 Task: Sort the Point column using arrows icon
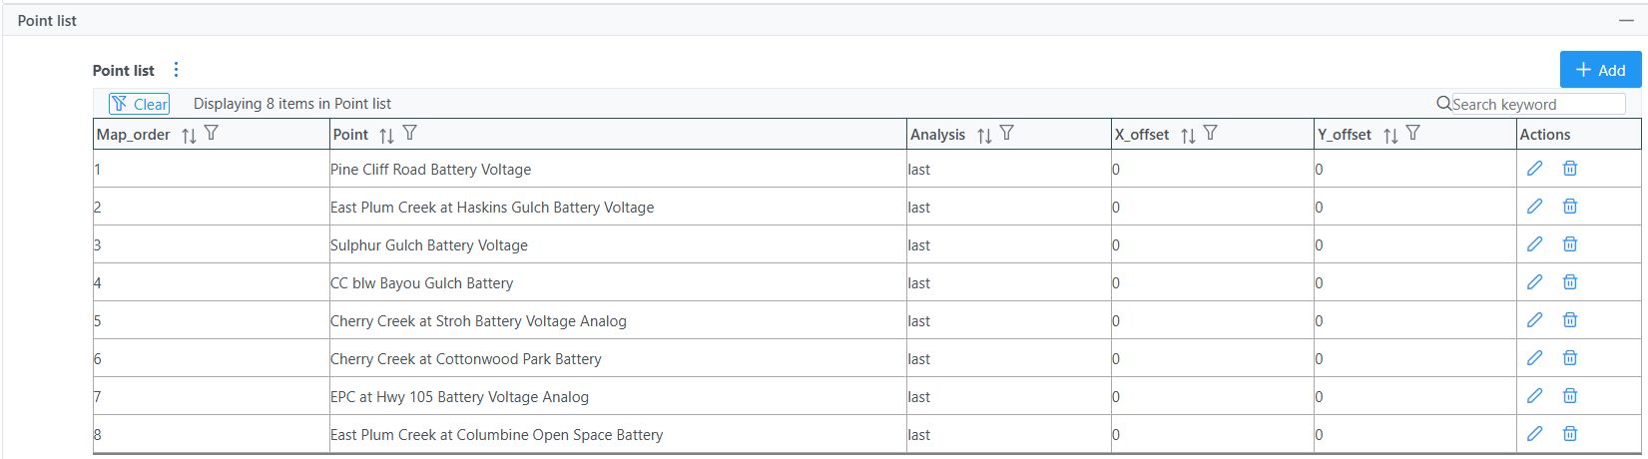(x=386, y=135)
